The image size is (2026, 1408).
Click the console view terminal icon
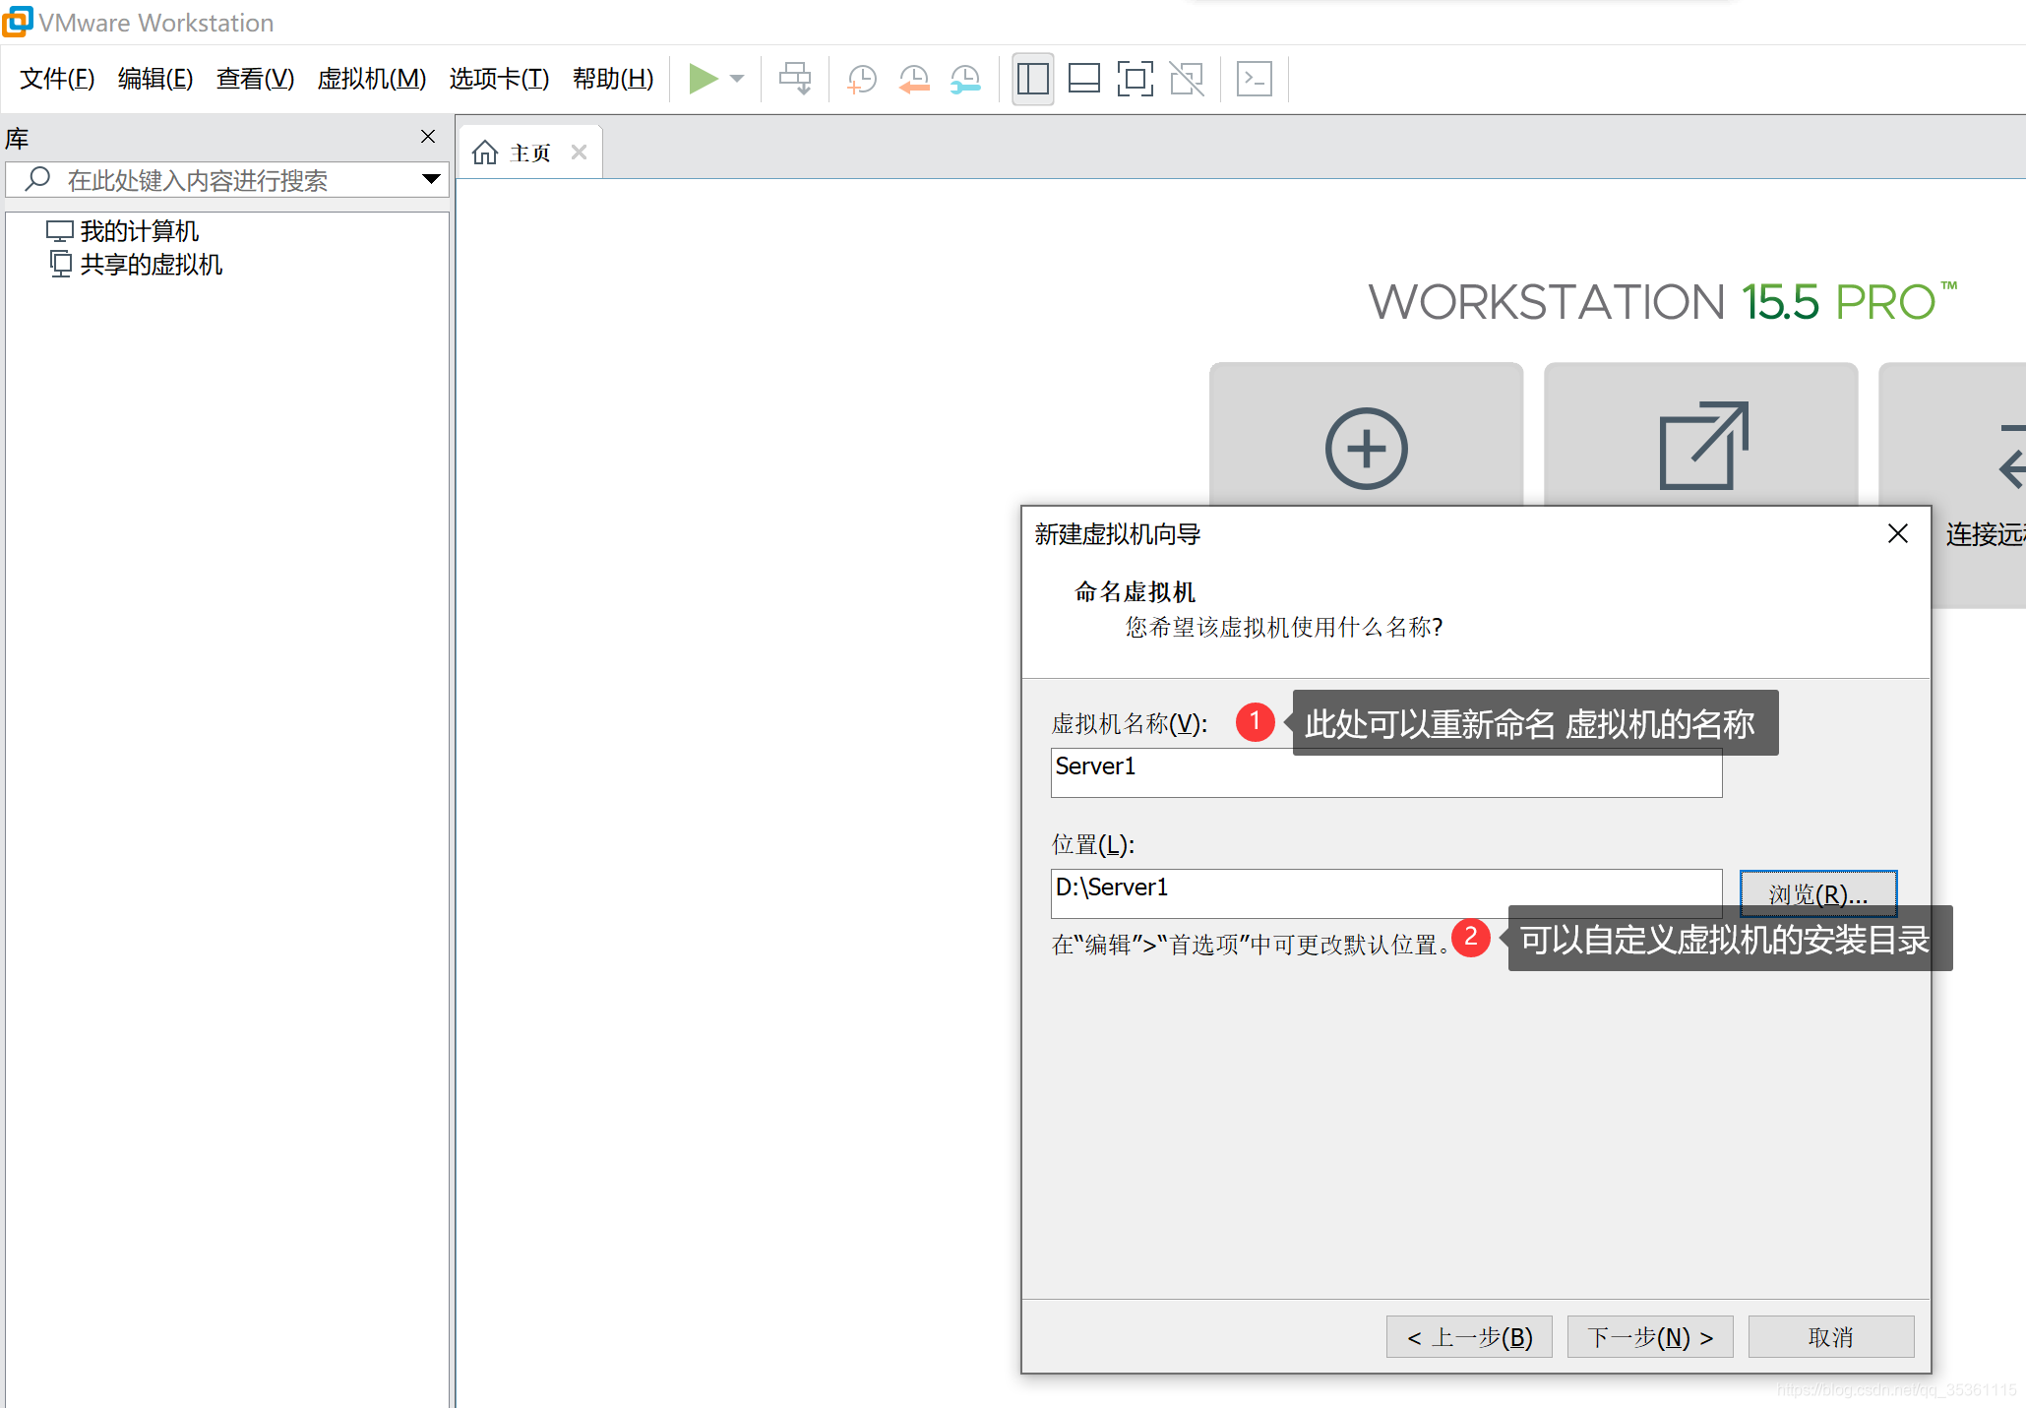coord(1254,79)
